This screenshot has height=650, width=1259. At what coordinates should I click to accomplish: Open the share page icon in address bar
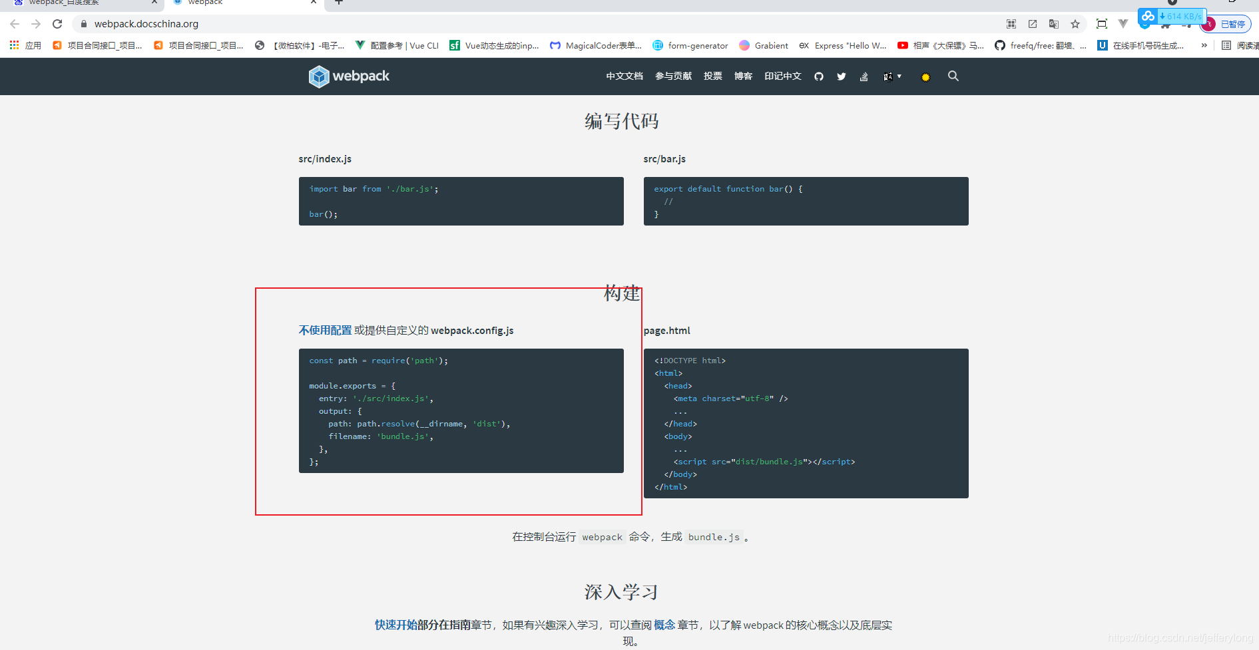pos(1033,24)
